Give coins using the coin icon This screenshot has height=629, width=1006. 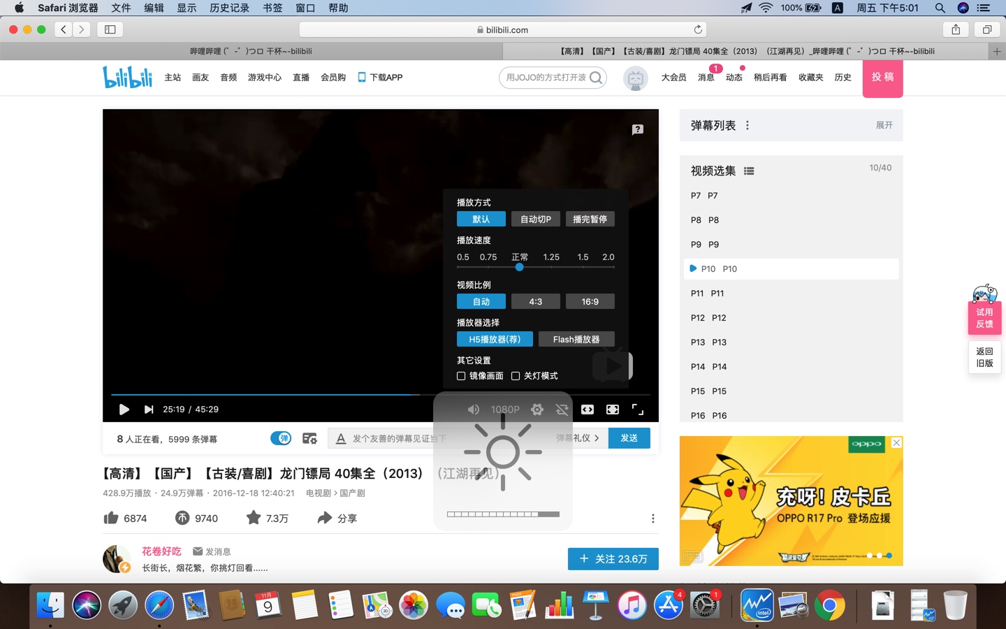click(182, 518)
